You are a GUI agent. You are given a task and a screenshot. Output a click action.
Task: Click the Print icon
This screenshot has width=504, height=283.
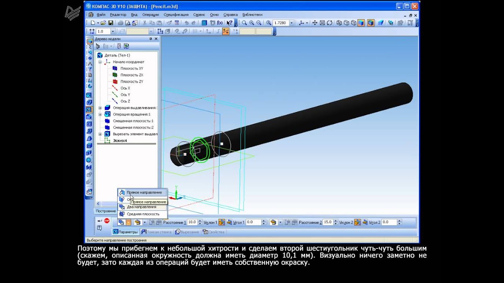(120, 23)
